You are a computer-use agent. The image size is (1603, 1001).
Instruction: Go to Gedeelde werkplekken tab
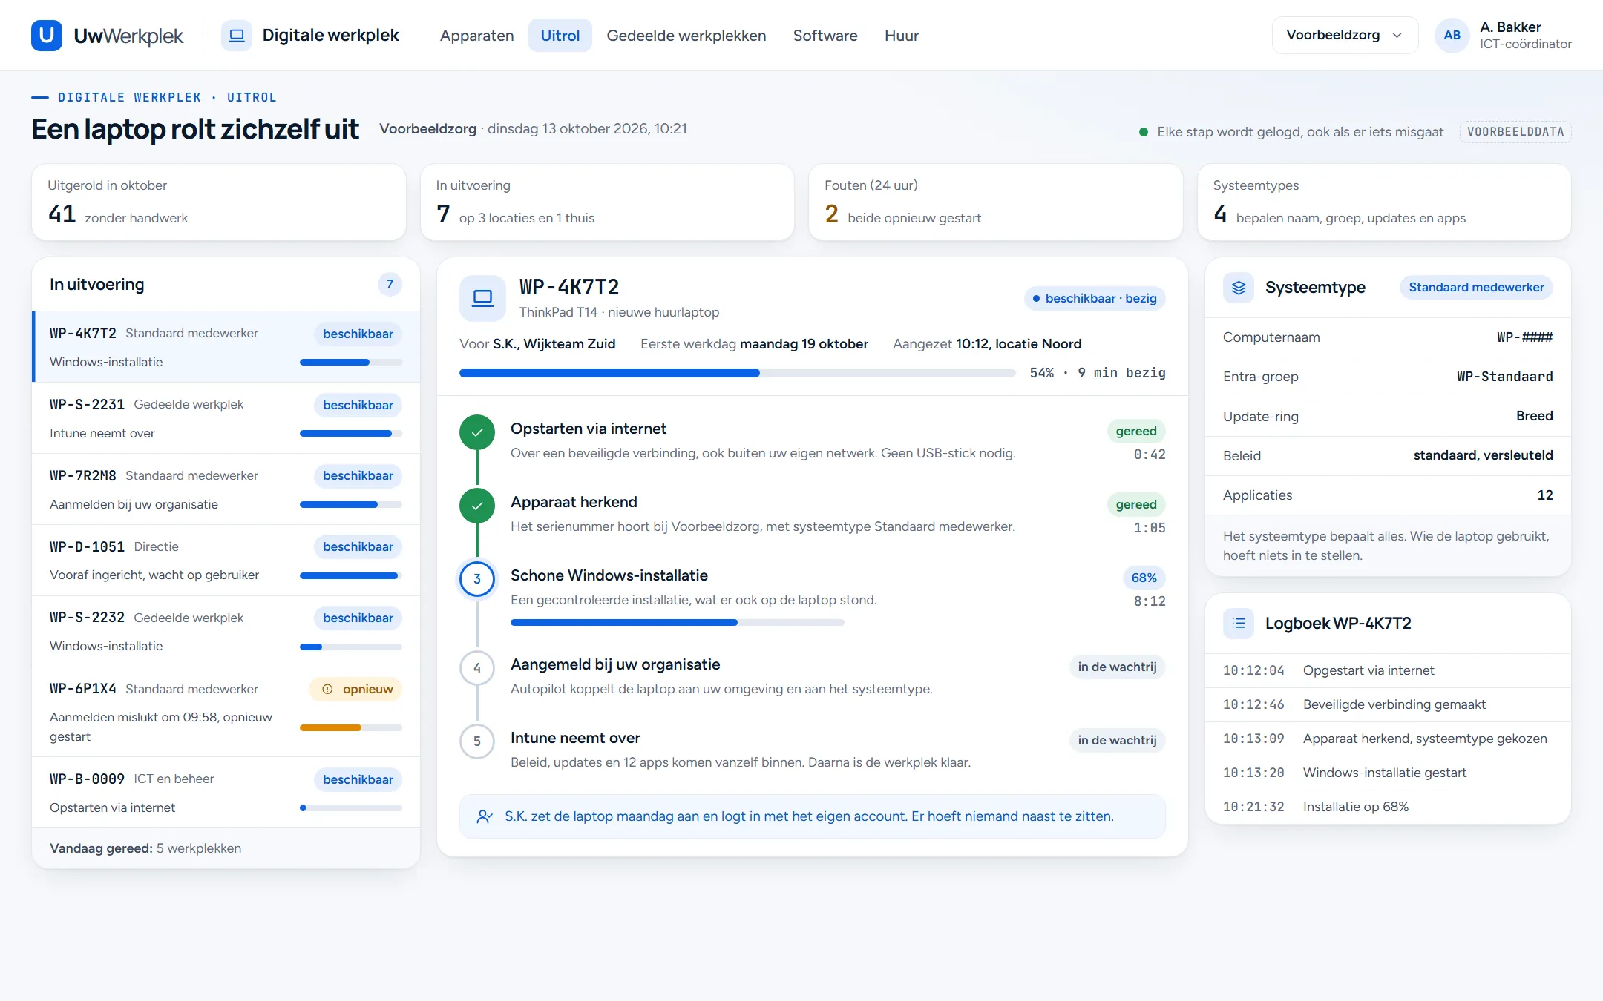pyautogui.click(x=686, y=36)
